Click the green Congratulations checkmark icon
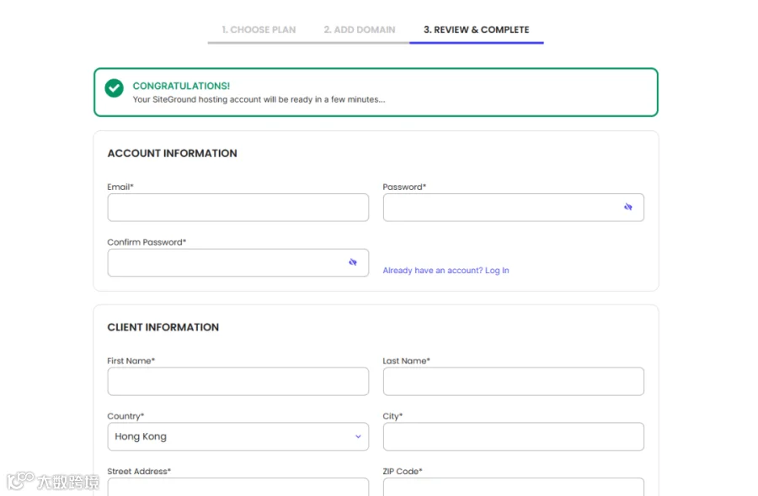 point(114,87)
